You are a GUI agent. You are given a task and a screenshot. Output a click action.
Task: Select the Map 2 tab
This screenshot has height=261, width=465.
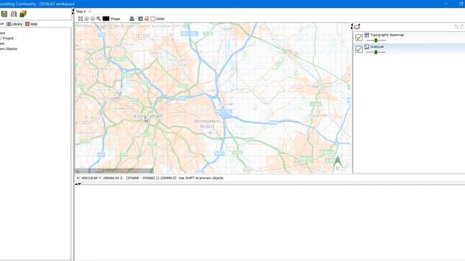point(81,12)
